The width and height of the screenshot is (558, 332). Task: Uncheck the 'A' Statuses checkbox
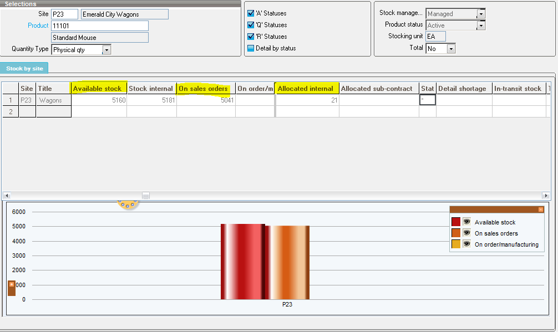click(x=251, y=13)
